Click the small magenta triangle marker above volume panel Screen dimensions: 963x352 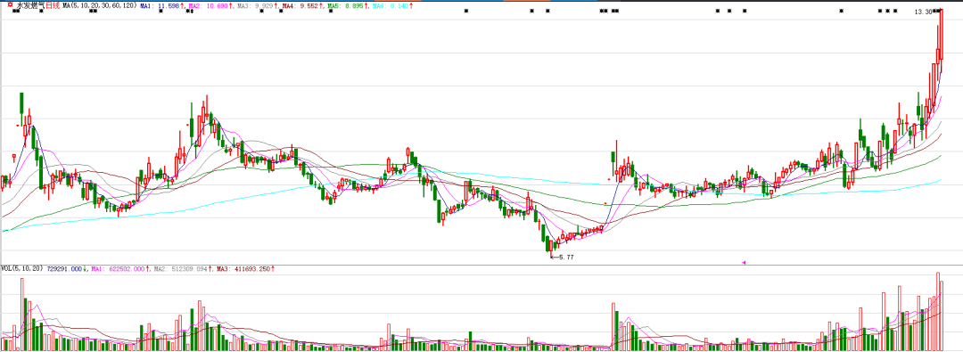point(745,262)
